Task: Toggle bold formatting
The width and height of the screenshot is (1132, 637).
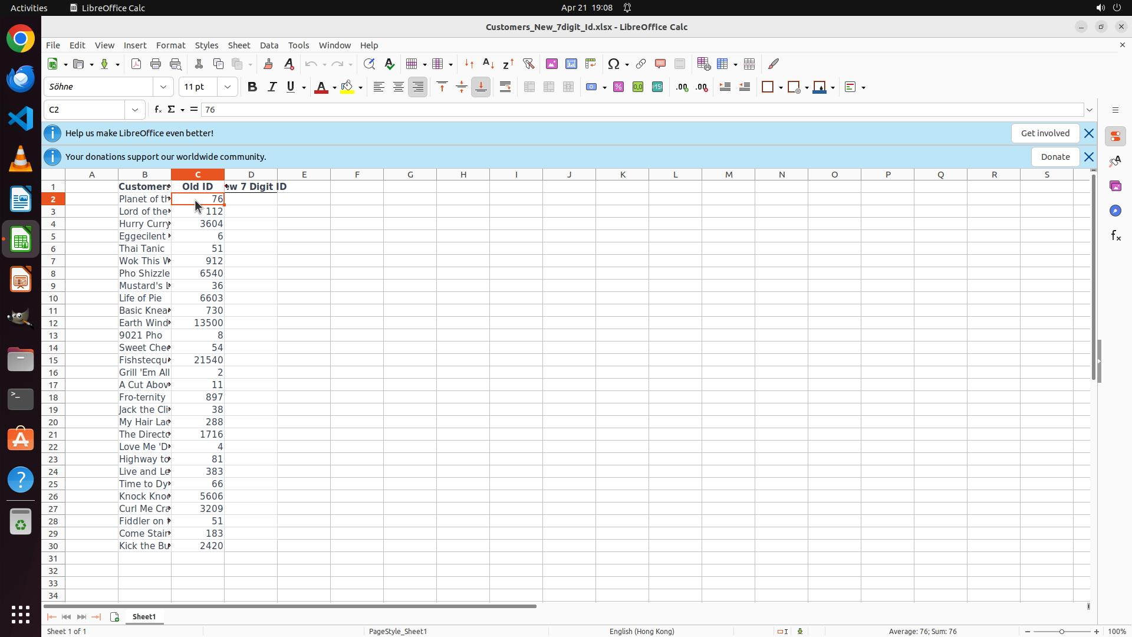Action: pos(252,87)
